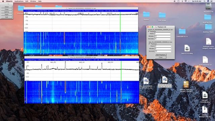
Task: Select the Desktop-Files2 folder icon
Action: 208,27
